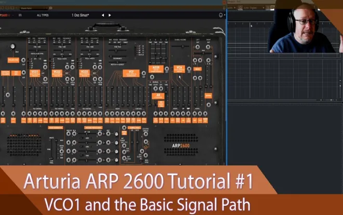Click the VCO1 square output jack
Viewport: 343px width, 215px height.
[x=45, y=79]
